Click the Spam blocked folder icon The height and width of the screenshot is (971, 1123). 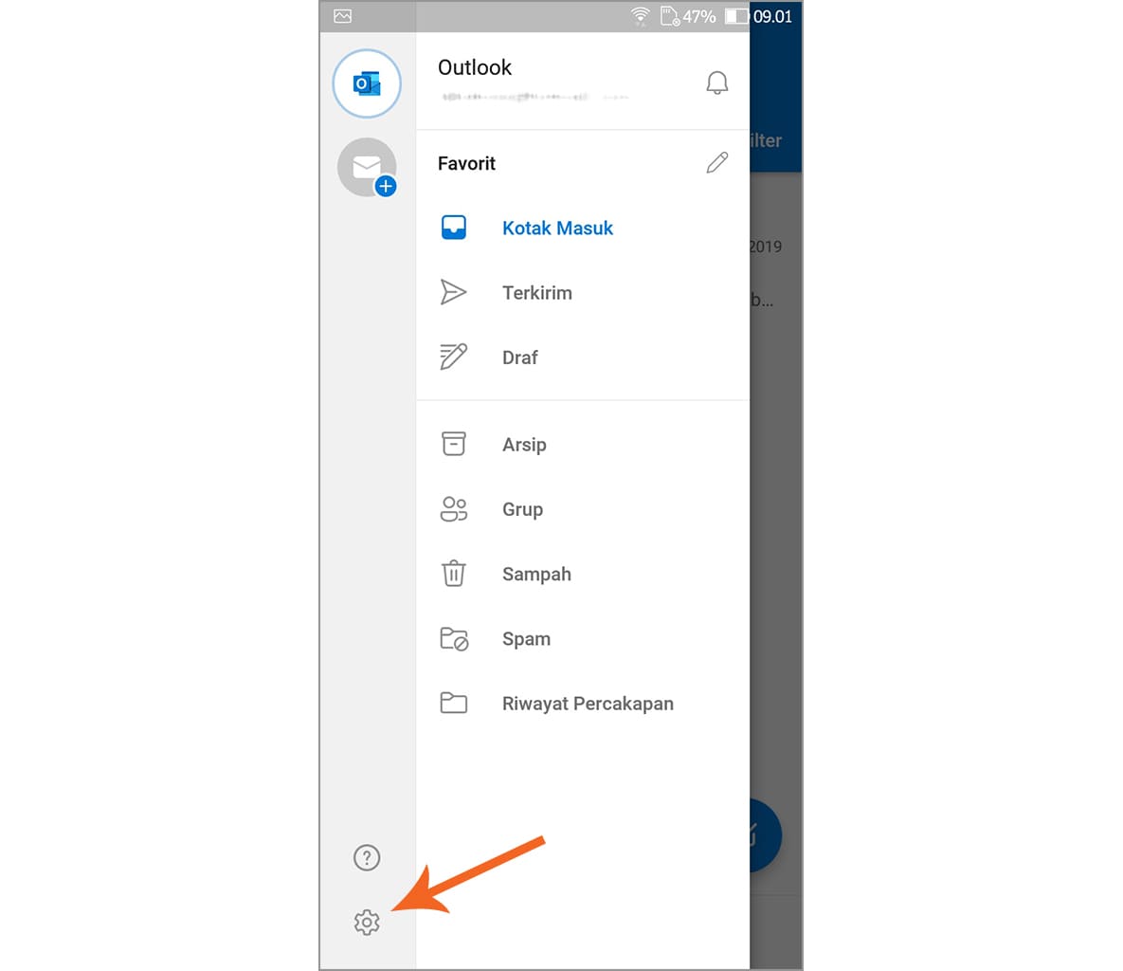[x=453, y=638]
